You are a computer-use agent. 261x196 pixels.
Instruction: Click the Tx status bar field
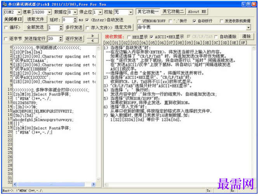pos(209,191)
